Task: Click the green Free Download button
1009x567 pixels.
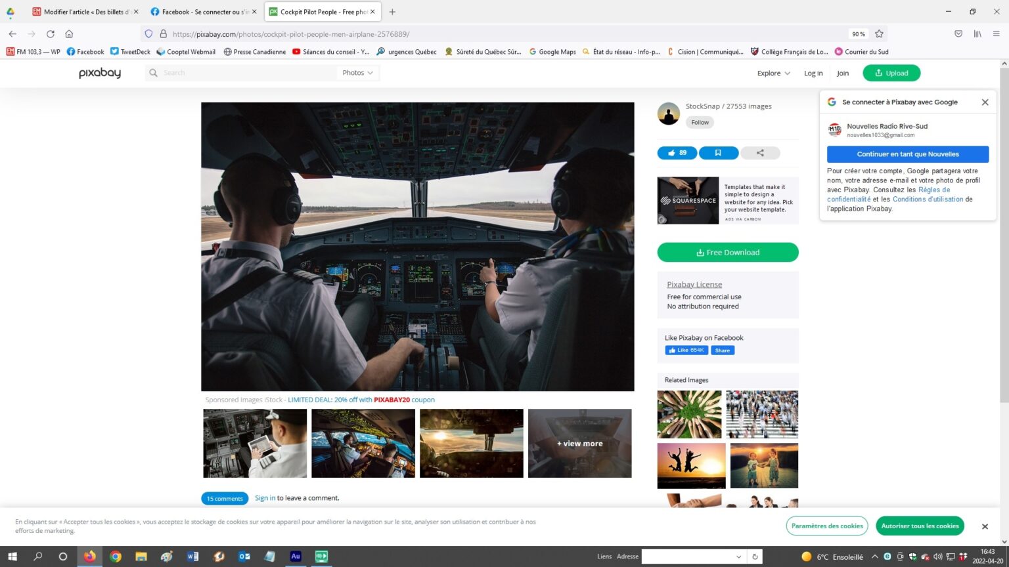Action: 728,253
